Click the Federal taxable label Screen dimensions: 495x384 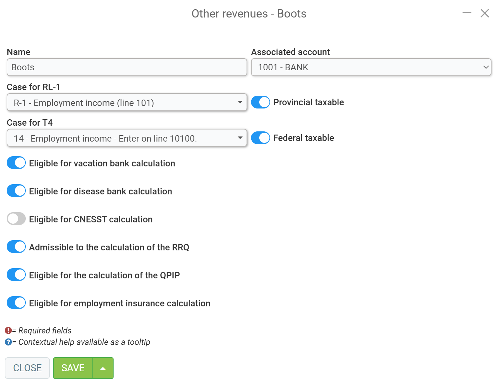click(x=303, y=138)
